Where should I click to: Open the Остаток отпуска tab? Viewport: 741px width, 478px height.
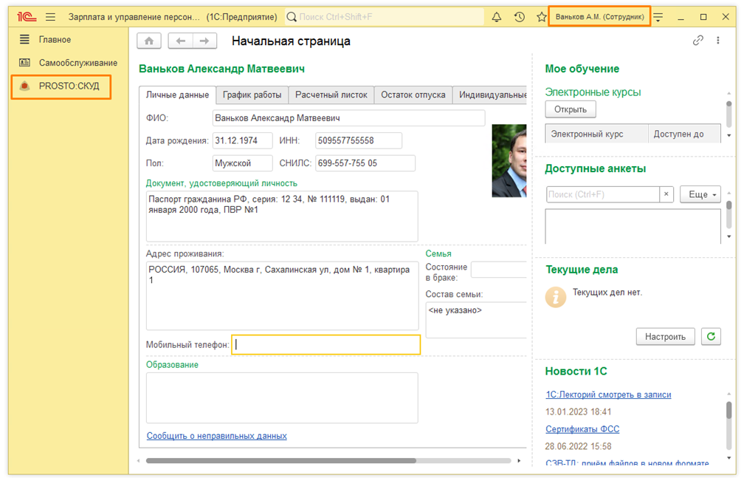(413, 95)
